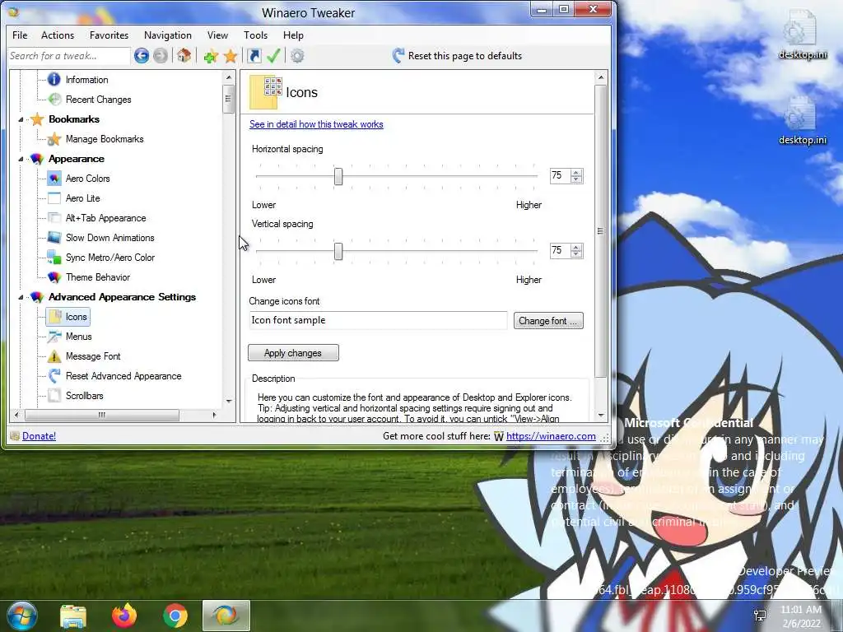843x632 pixels.
Task: Click the create shortcut arrow toolbar icon
Action: click(x=254, y=55)
